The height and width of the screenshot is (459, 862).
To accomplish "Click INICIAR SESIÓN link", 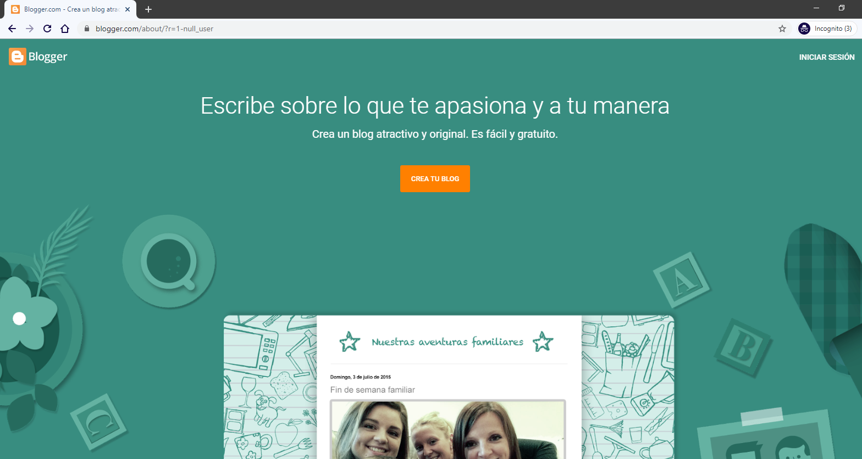I will (827, 57).
